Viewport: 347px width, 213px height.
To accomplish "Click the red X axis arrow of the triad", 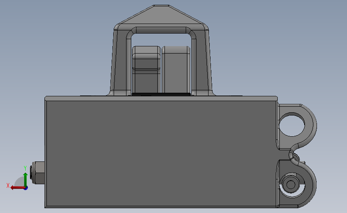I will (17, 188).
